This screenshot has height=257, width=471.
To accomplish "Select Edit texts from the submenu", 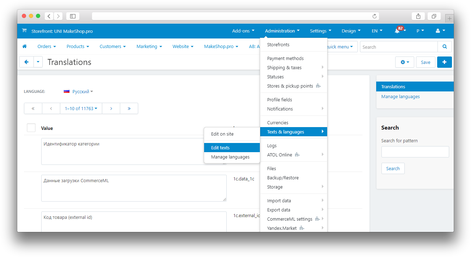I will tap(220, 148).
